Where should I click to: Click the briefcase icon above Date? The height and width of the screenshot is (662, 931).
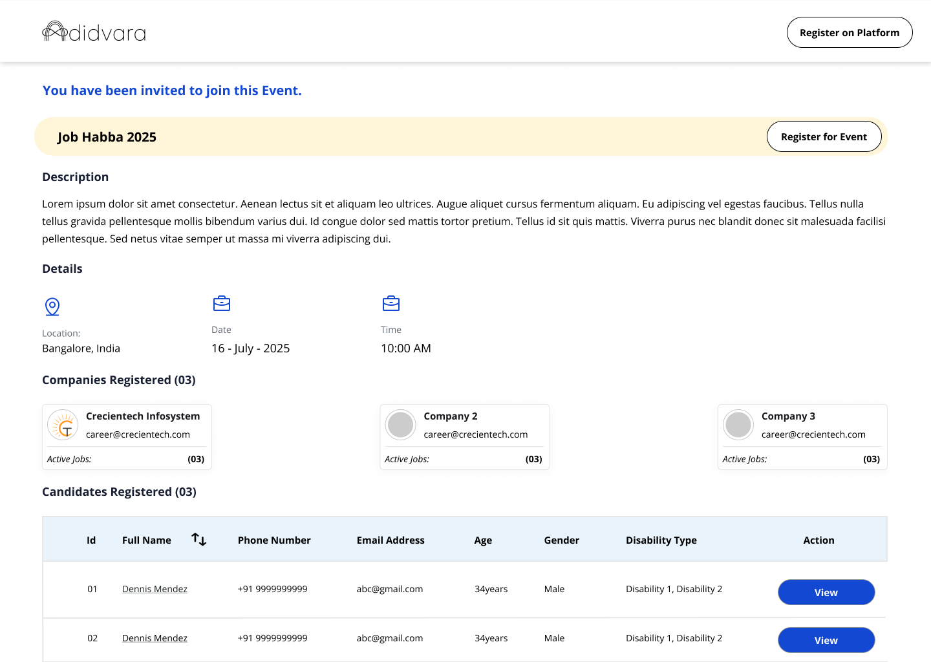[222, 303]
